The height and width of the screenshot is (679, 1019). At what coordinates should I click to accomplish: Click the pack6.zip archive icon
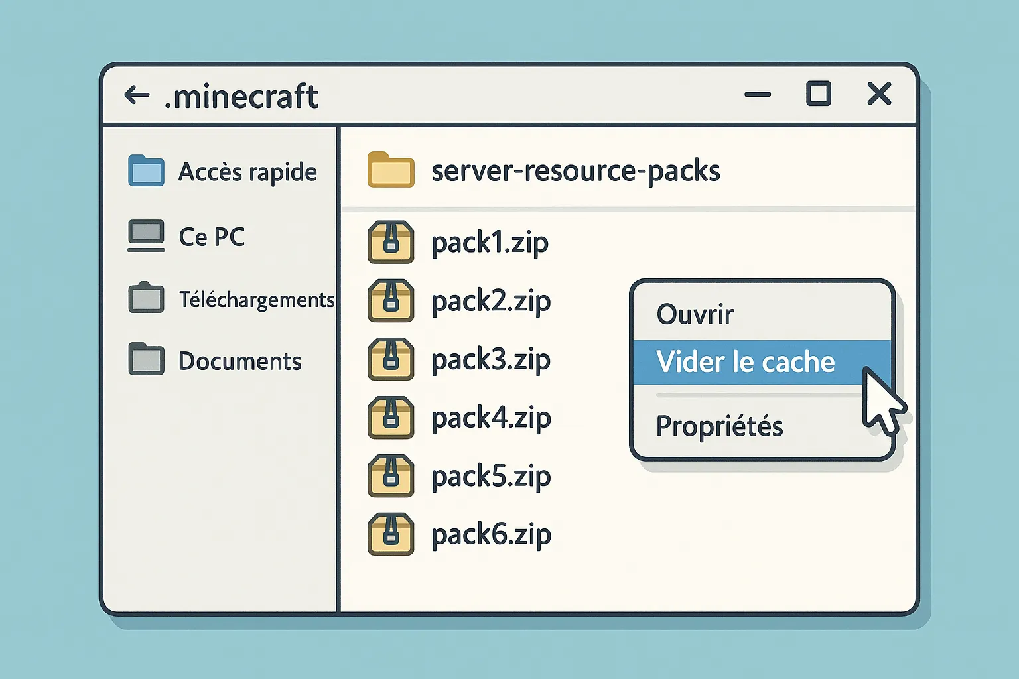[x=391, y=534]
